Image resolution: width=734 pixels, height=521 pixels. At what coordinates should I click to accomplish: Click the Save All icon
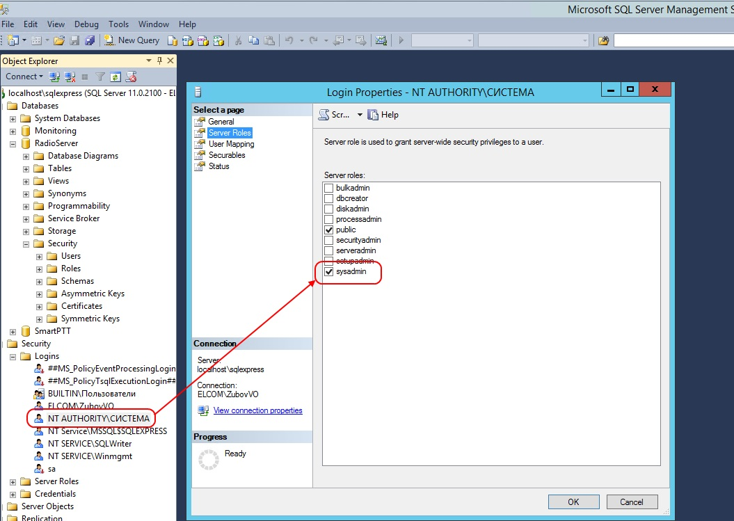pyautogui.click(x=90, y=40)
